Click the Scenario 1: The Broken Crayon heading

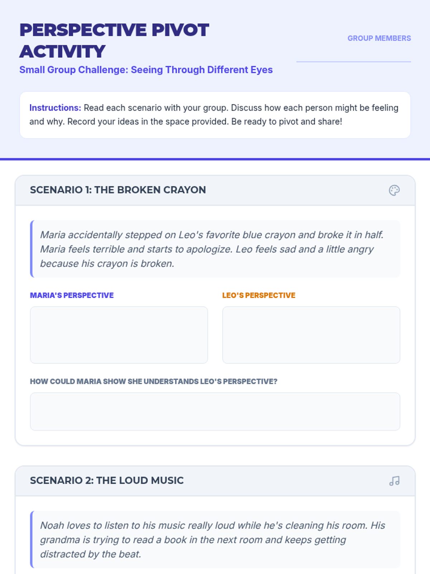click(118, 190)
